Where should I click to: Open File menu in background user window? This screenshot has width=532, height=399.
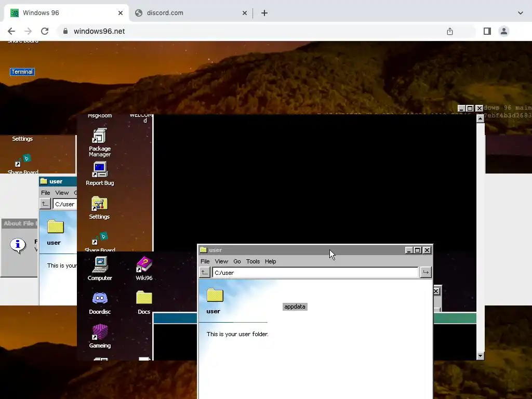(46, 193)
